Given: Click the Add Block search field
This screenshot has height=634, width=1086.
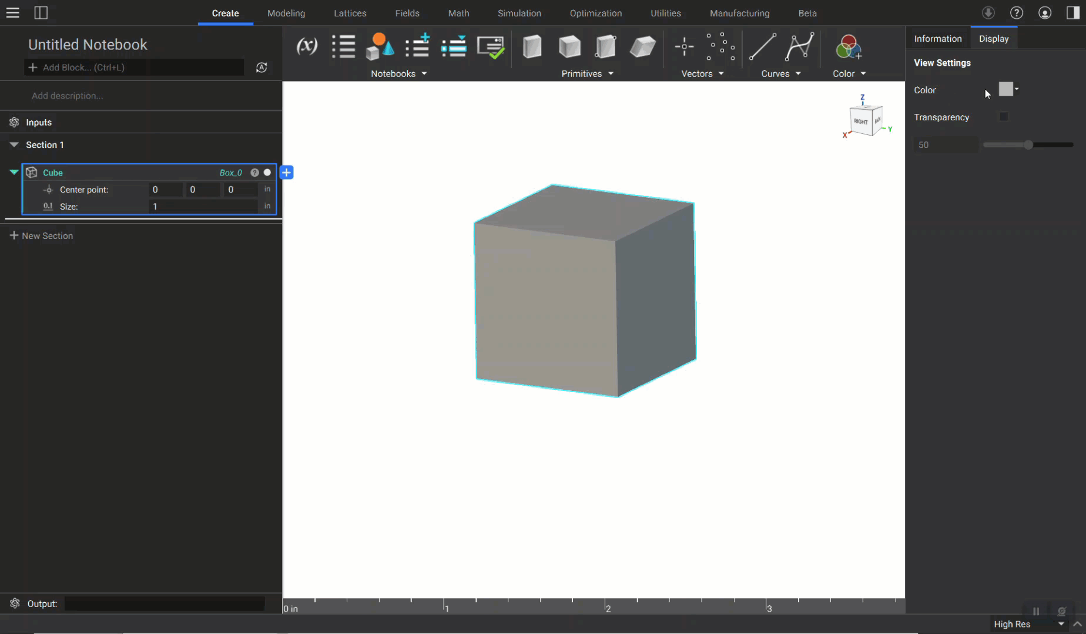Looking at the screenshot, I should pyautogui.click(x=134, y=67).
